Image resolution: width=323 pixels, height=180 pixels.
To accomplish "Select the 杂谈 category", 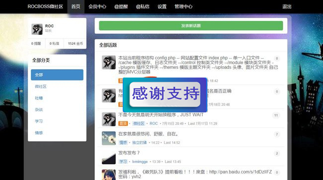I will tap(39, 109).
